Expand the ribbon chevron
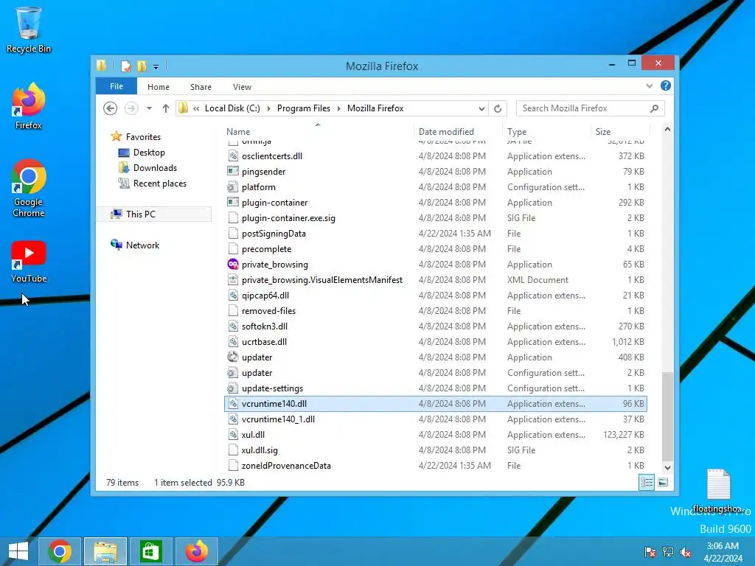The width and height of the screenshot is (755, 566). click(650, 86)
